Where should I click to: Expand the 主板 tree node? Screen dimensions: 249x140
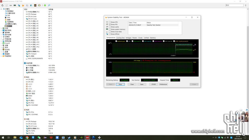(1, 28)
